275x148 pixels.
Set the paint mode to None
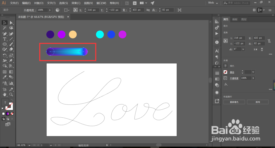pos(12,114)
